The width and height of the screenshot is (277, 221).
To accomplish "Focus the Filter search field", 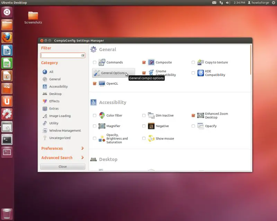I will 63,55.
